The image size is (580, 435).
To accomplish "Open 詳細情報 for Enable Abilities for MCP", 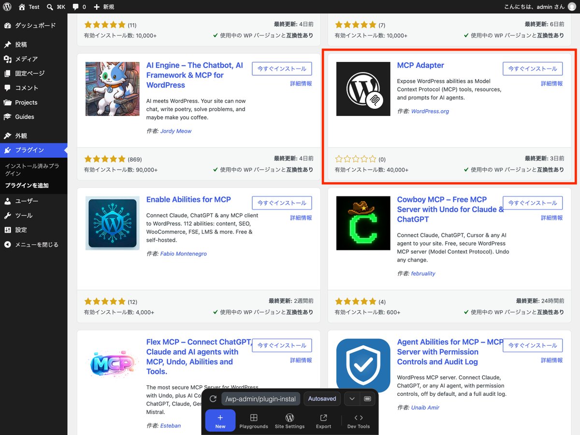I will [301, 218].
